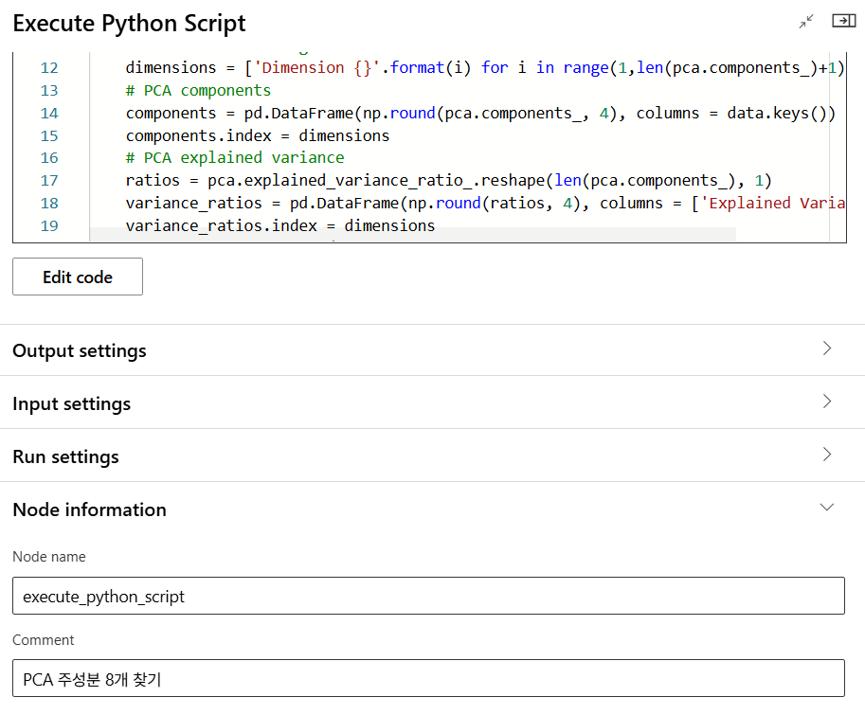The image size is (865, 715).
Task: Expand Run settings using its chevron
Action: [x=827, y=455]
